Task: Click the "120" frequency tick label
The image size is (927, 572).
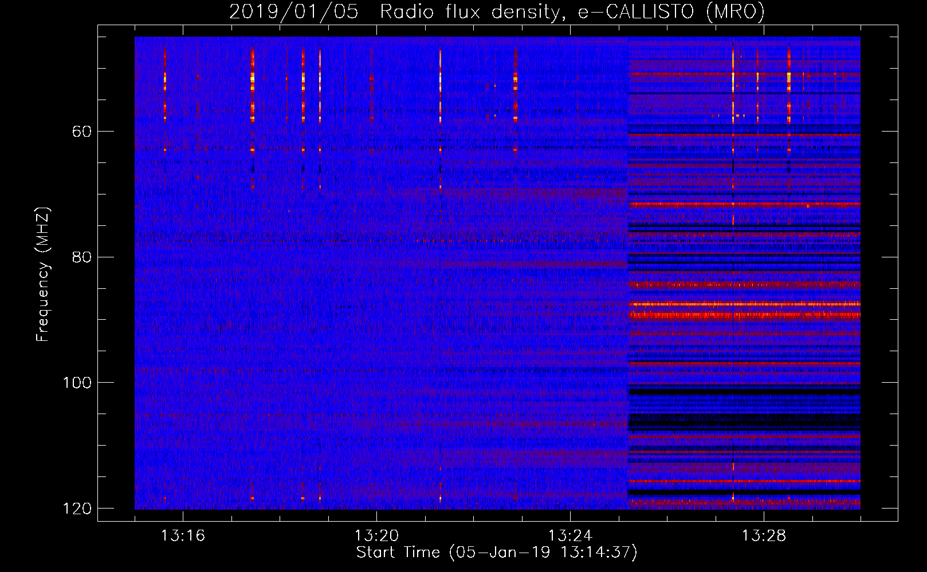Action: [77, 509]
